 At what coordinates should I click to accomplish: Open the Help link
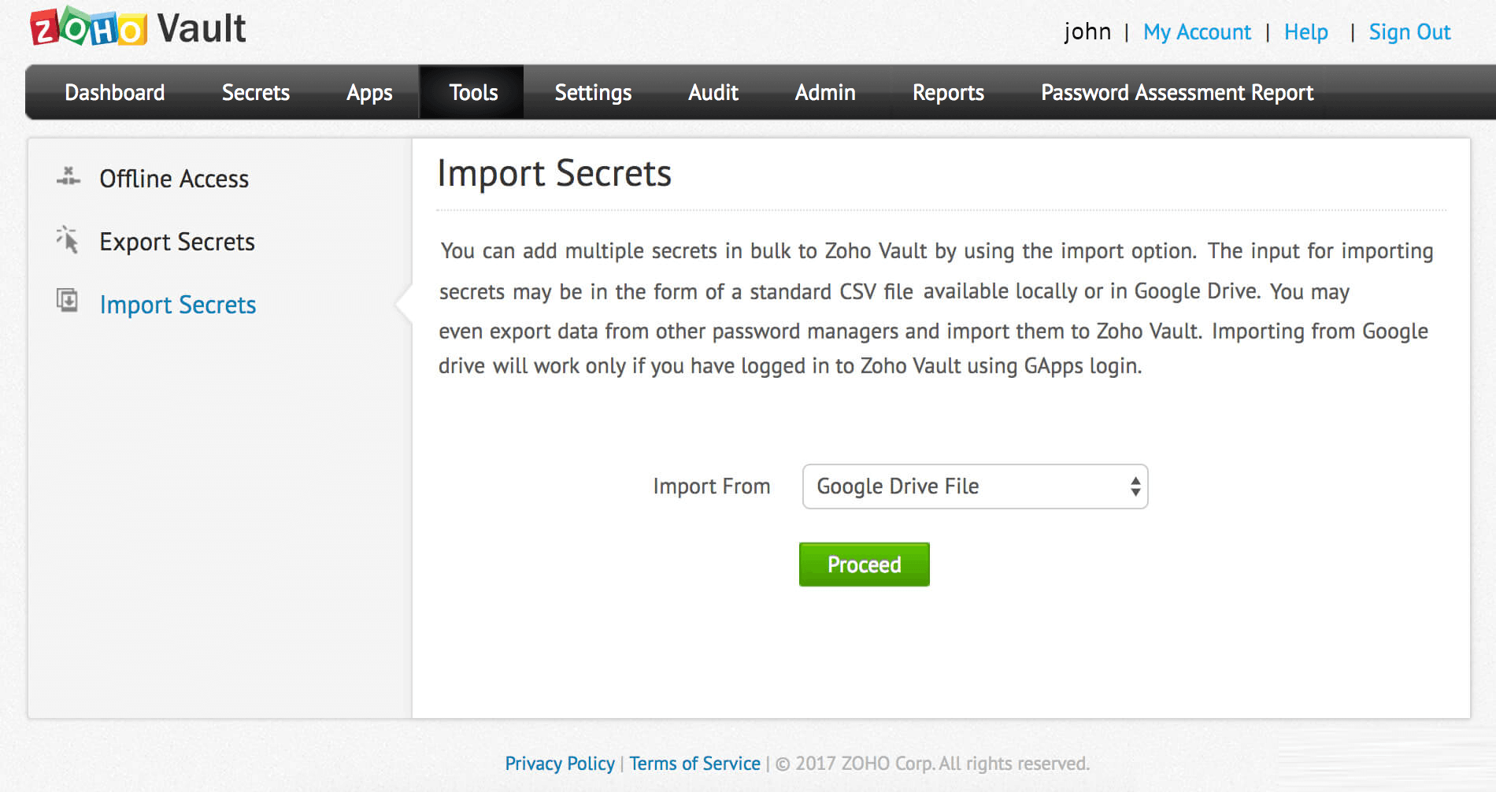[1305, 32]
